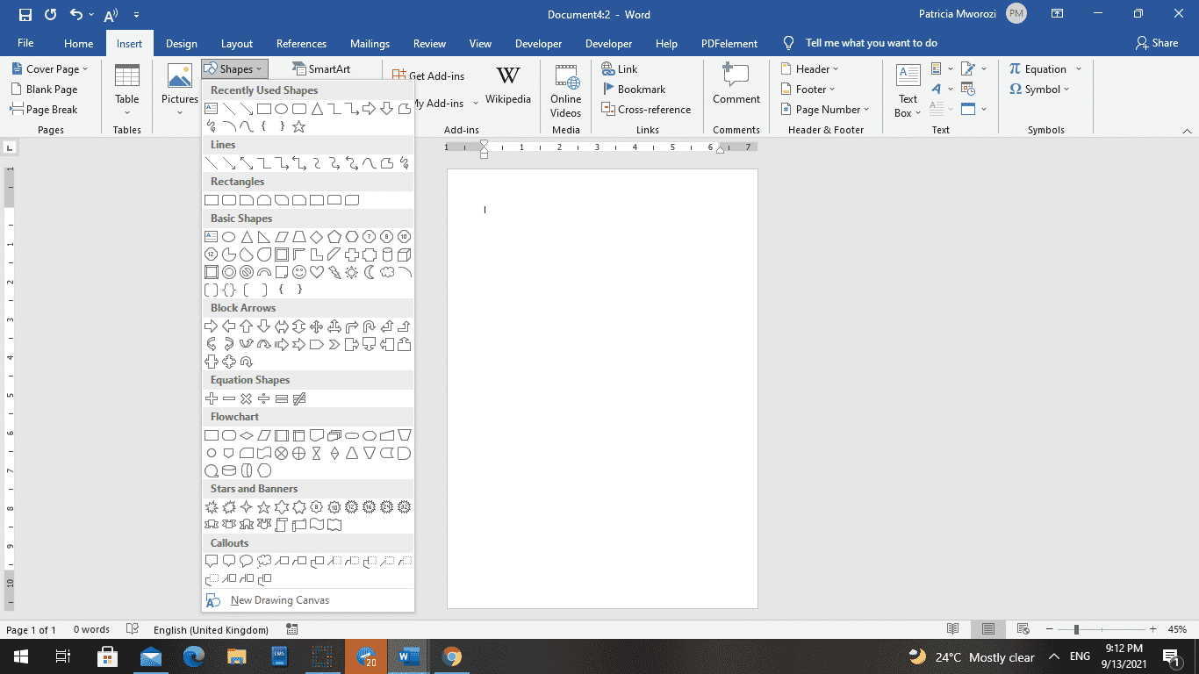Insert a Heart shape

[316, 273]
